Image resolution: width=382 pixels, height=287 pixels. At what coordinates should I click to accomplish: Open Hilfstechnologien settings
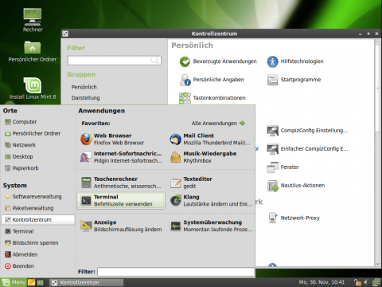pos(295,61)
